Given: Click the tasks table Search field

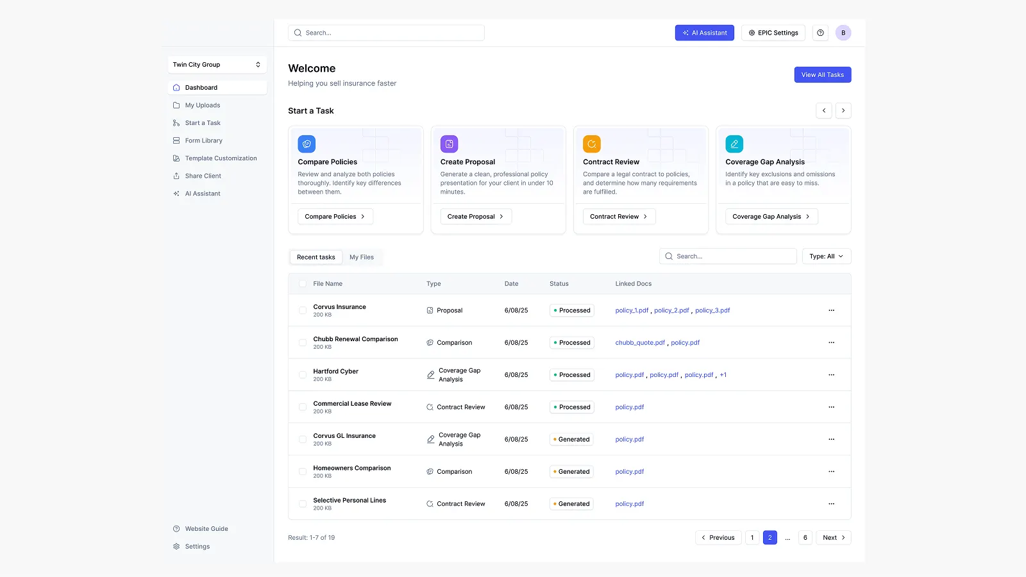Looking at the screenshot, I should coord(728,256).
